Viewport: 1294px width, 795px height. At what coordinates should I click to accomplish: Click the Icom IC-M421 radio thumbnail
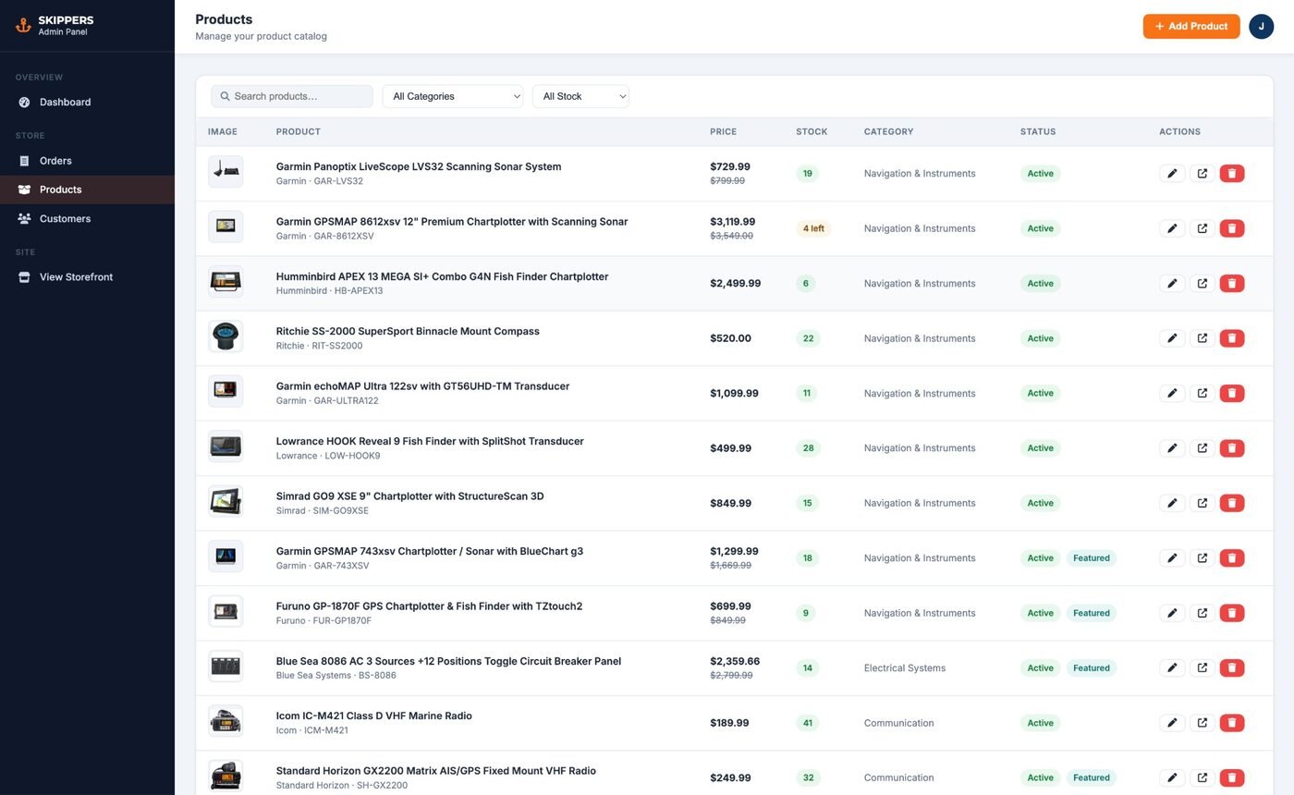[x=226, y=721]
